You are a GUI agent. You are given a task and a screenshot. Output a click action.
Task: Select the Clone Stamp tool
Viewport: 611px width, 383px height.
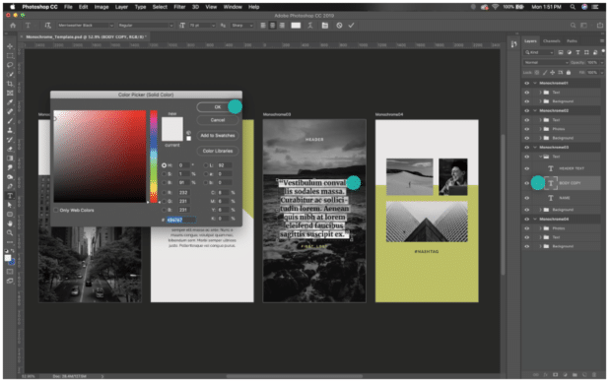10,131
